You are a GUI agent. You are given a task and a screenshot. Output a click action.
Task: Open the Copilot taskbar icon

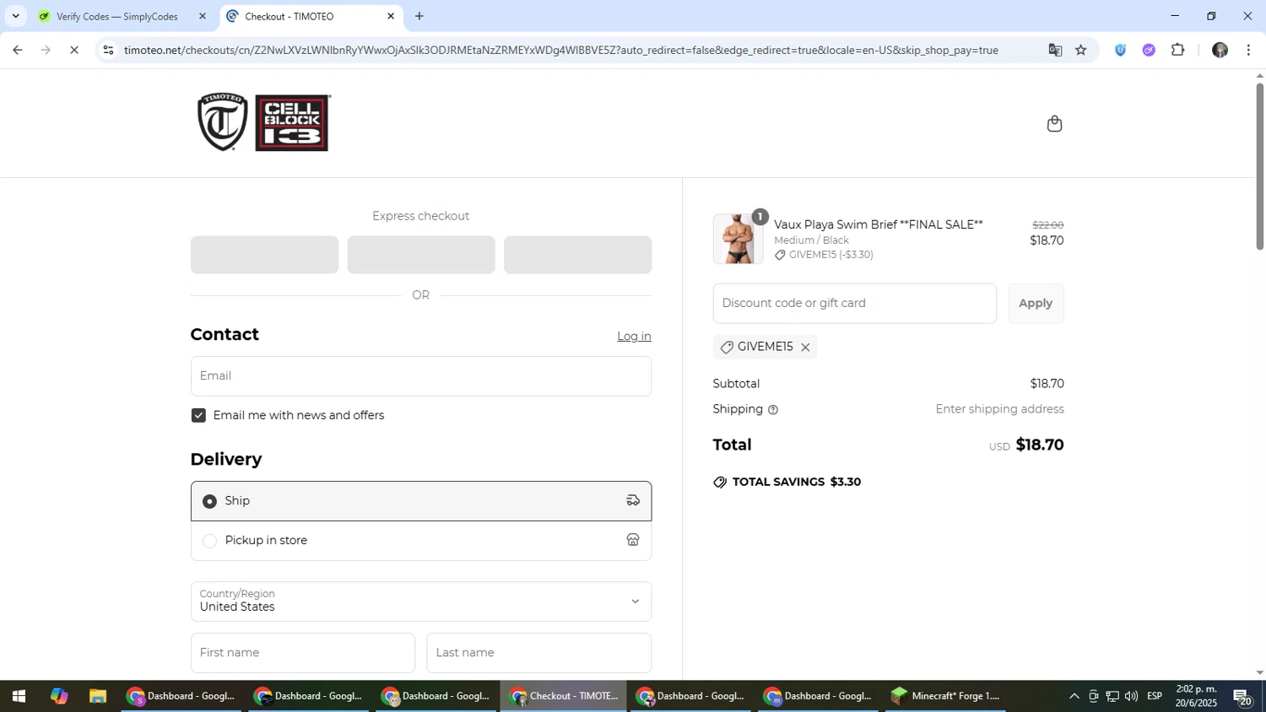pos(58,697)
